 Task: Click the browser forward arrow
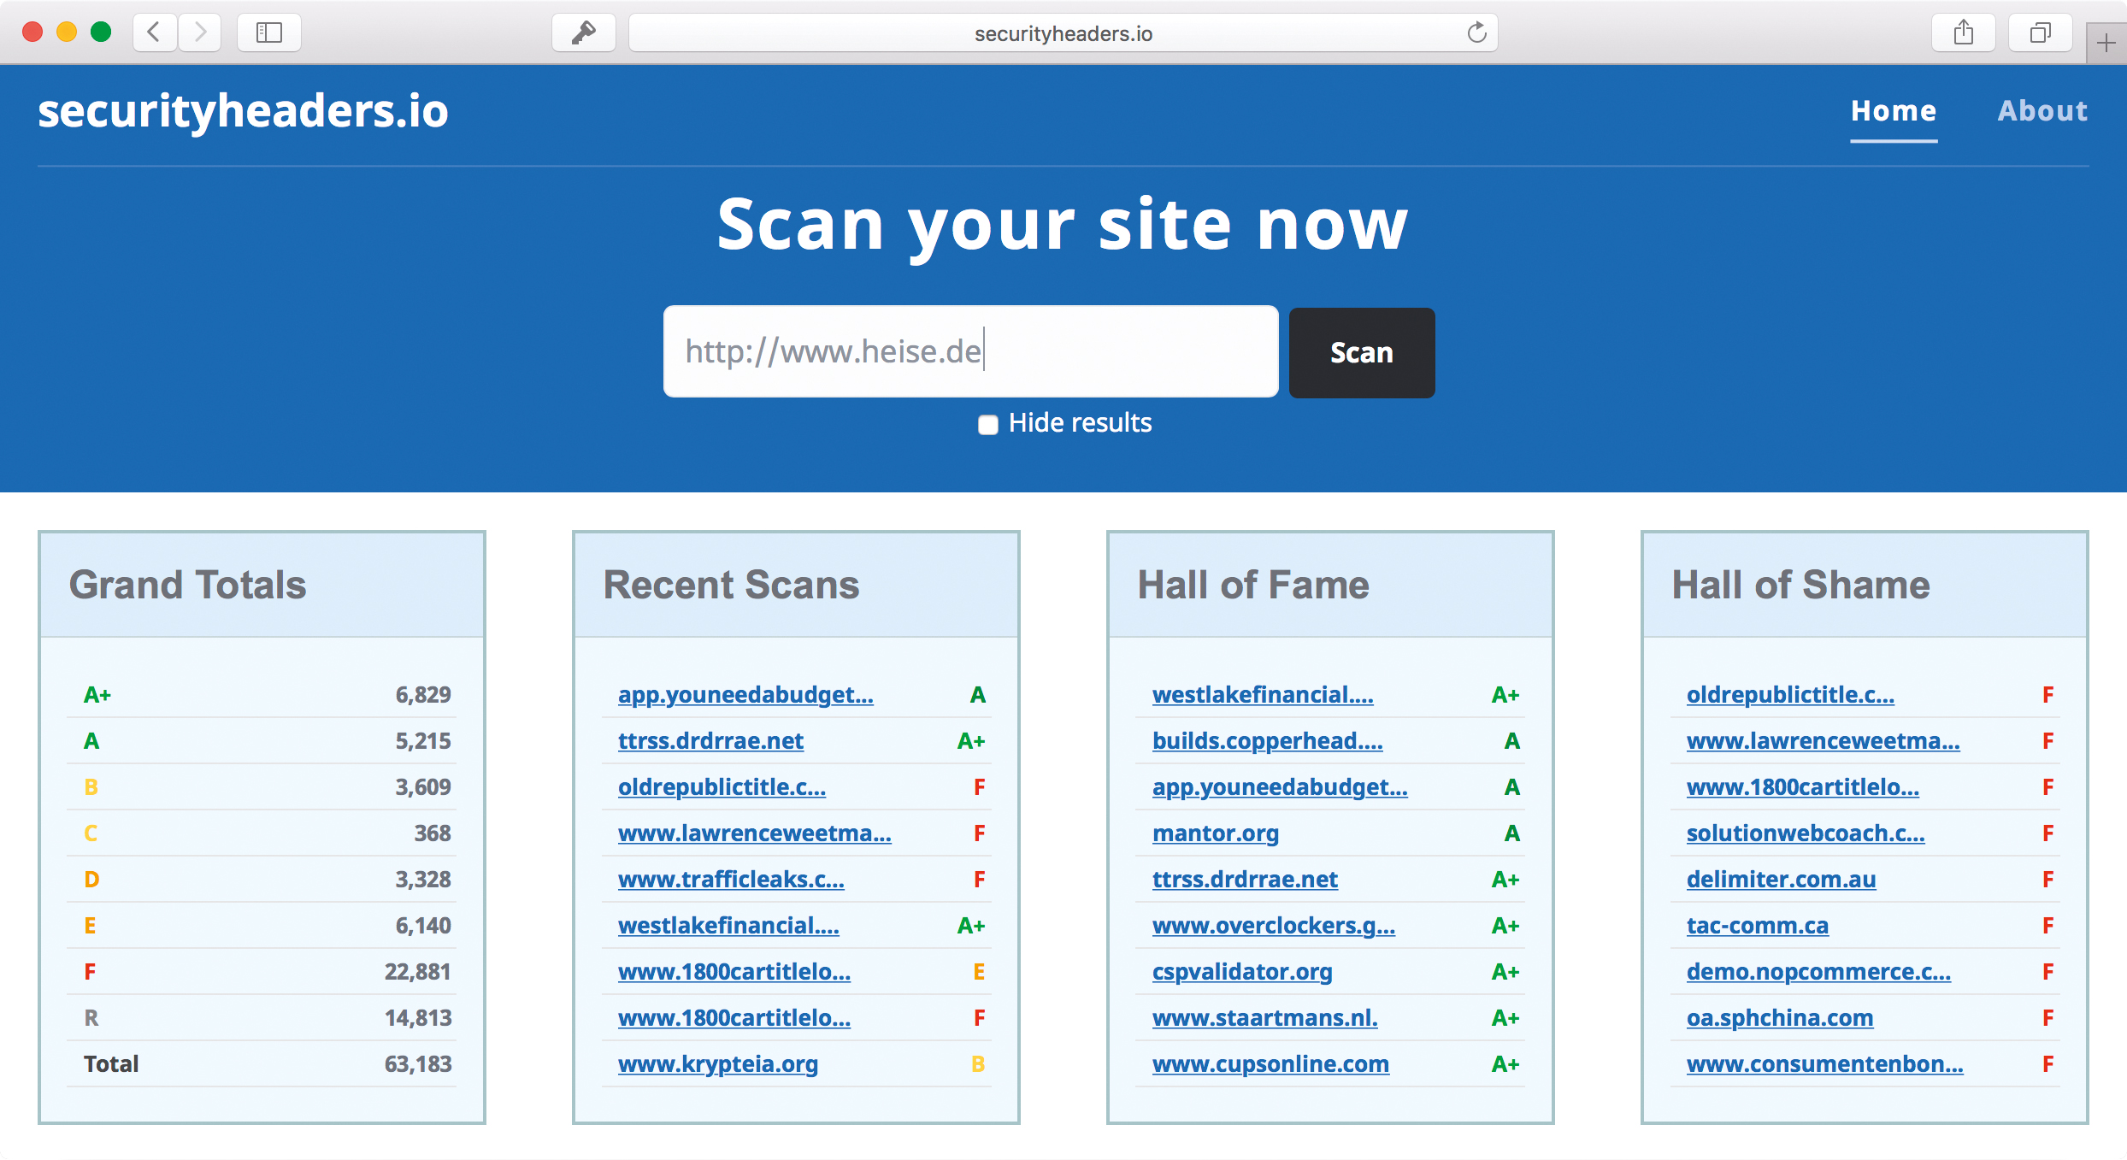point(200,32)
